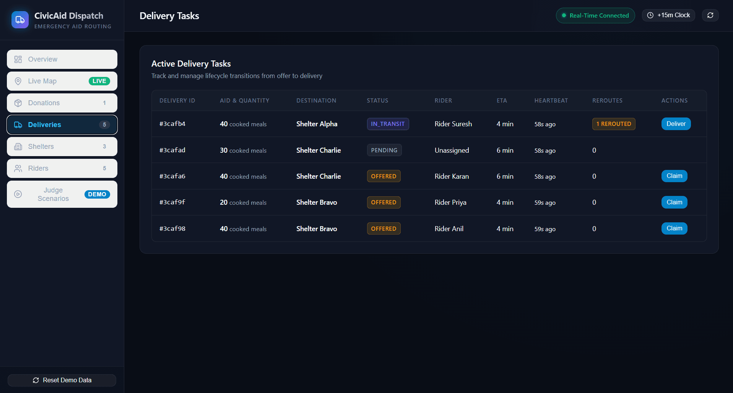This screenshot has width=733, height=393.
Task: Claim the delivery offered to Rider Anil
Action: pos(674,228)
